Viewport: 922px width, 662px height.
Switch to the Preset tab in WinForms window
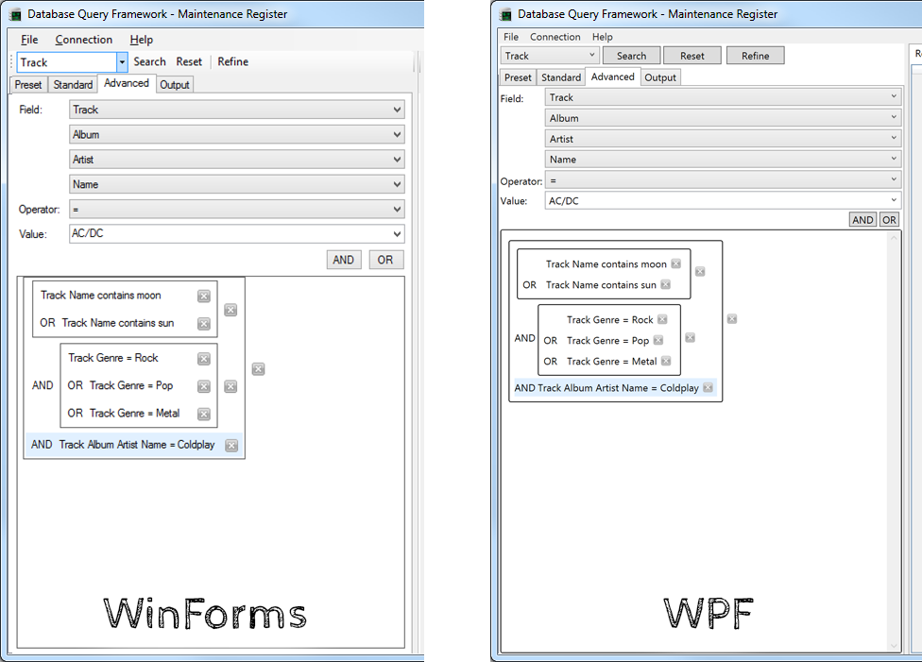pos(28,85)
